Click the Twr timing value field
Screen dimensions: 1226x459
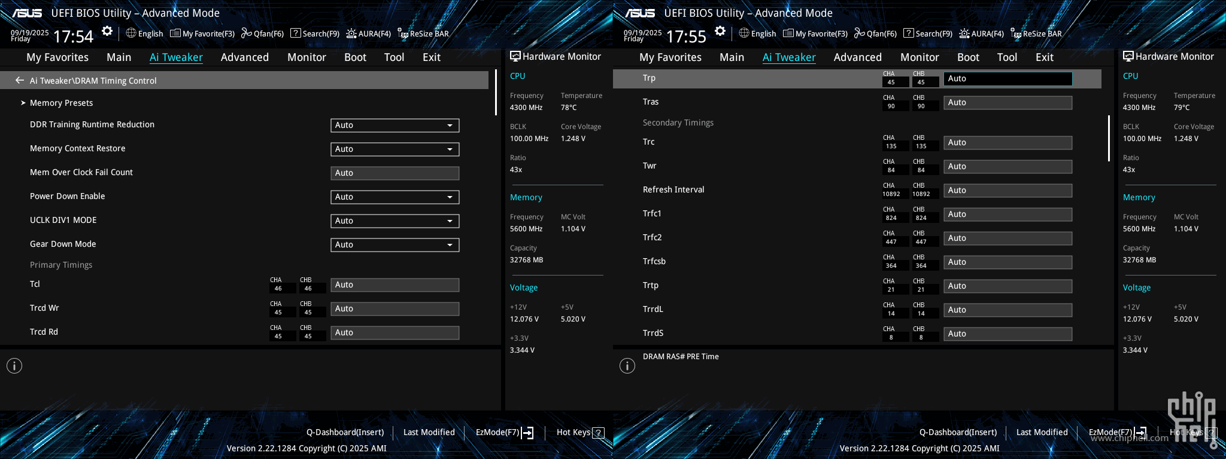(1008, 167)
